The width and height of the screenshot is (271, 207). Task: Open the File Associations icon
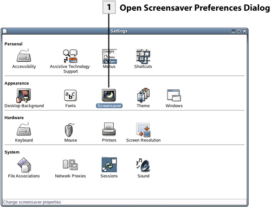point(24,165)
